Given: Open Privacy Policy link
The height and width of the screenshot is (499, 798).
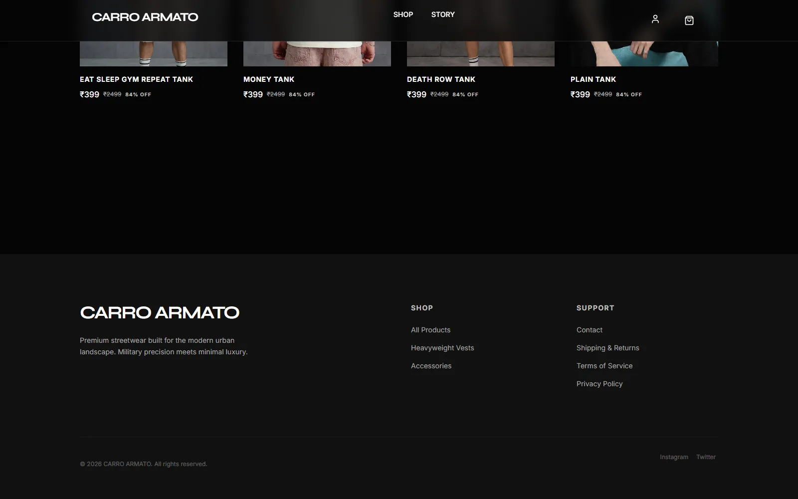Looking at the screenshot, I should coord(599,384).
